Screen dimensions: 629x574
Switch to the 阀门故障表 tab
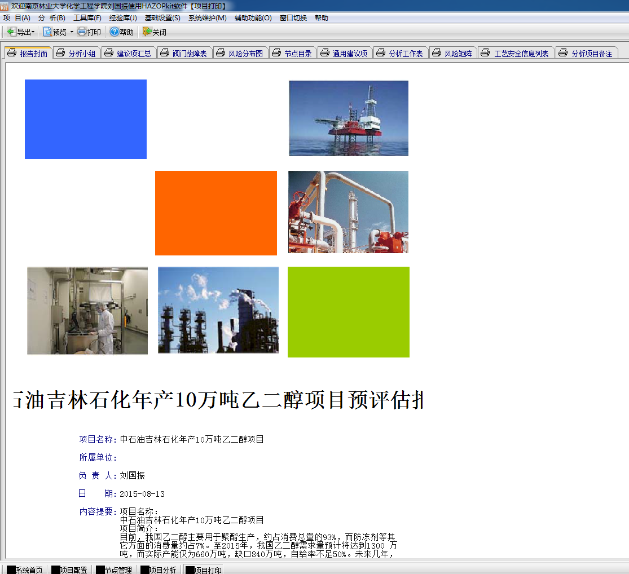185,53
